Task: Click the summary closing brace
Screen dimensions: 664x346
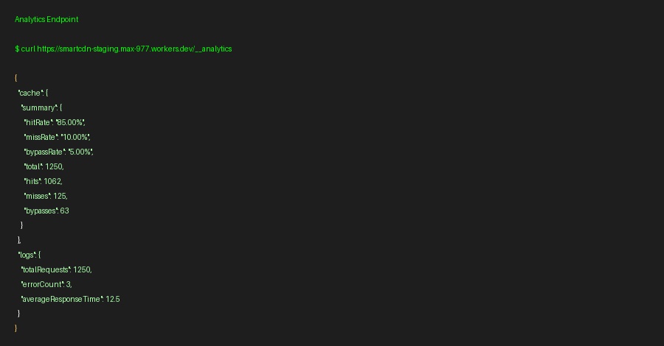Action: (x=21, y=225)
